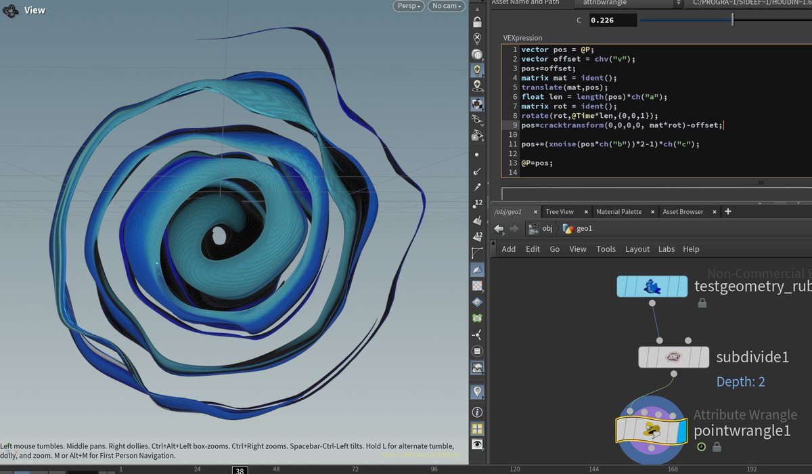Click the point normals icon
Viewport: 812px width, 474px height.
[x=478, y=171]
